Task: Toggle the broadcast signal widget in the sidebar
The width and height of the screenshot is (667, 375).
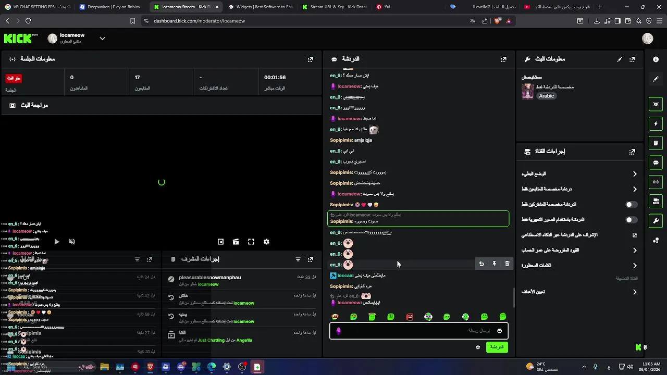Action: pyautogui.click(x=656, y=182)
